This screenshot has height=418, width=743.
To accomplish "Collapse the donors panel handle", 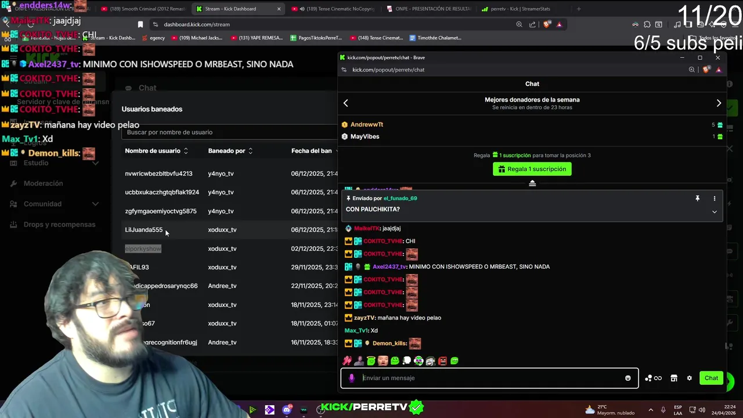I will click(532, 183).
